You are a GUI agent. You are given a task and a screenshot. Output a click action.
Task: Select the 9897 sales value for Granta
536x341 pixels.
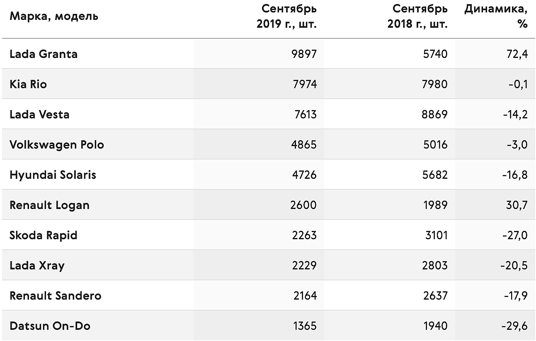tap(304, 54)
